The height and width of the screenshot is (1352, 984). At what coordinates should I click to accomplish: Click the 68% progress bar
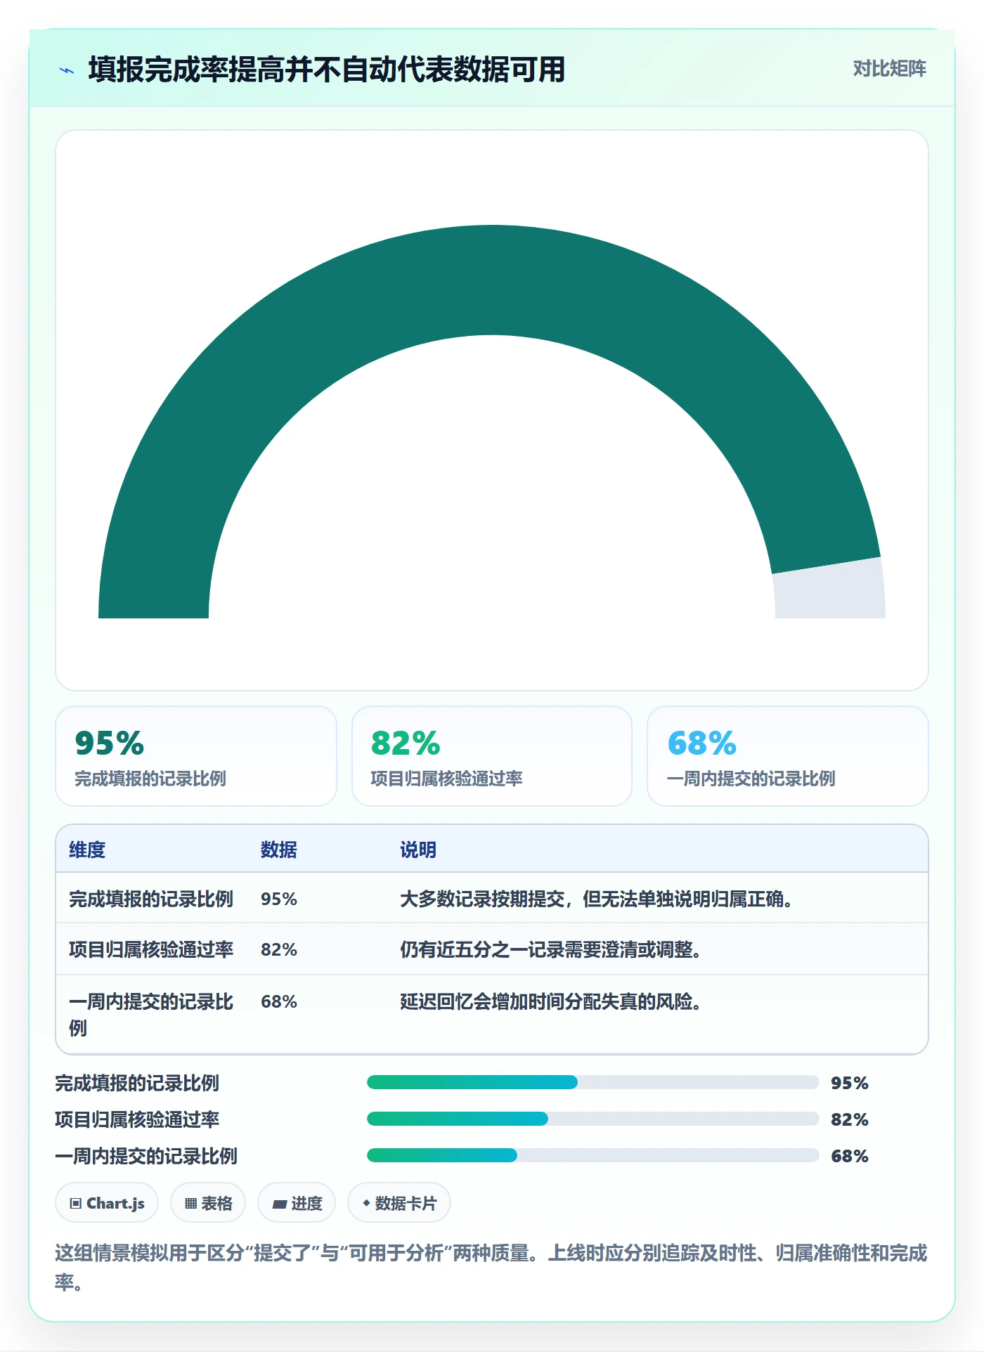(593, 1155)
